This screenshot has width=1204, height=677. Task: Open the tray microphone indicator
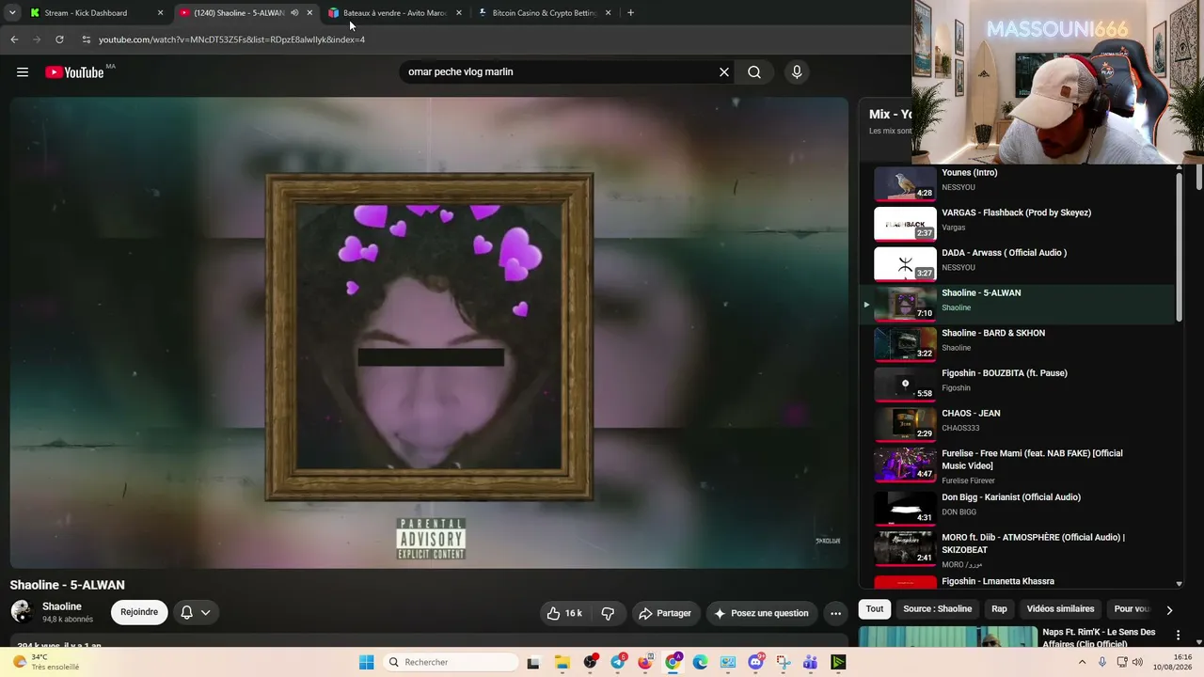pyautogui.click(x=1102, y=662)
